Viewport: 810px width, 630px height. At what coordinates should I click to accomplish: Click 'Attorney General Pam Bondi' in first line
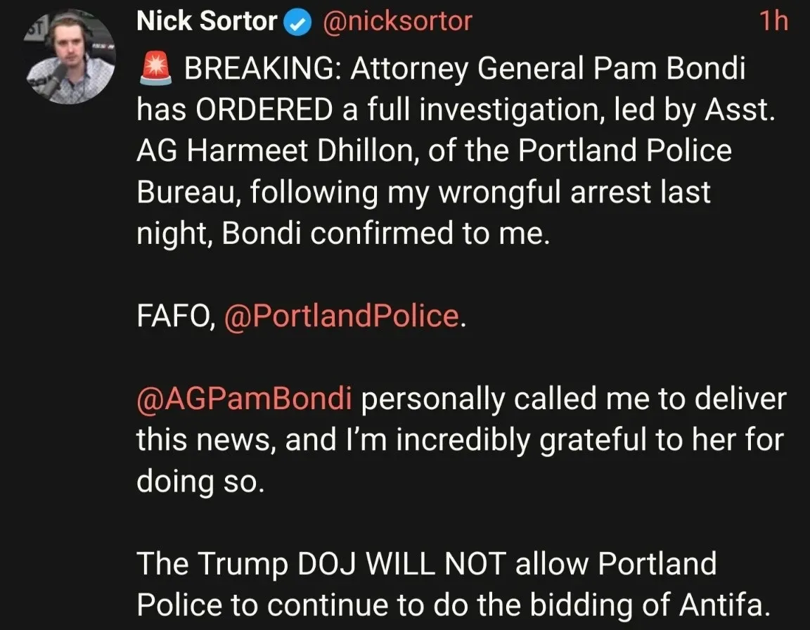[548, 70]
